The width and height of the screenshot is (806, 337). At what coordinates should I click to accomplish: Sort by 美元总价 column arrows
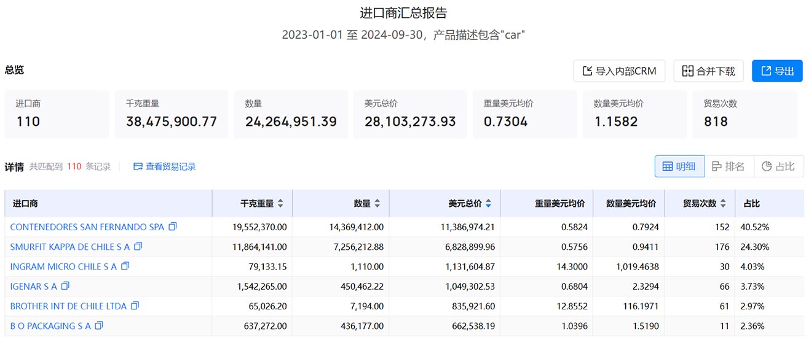click(489, 203)
